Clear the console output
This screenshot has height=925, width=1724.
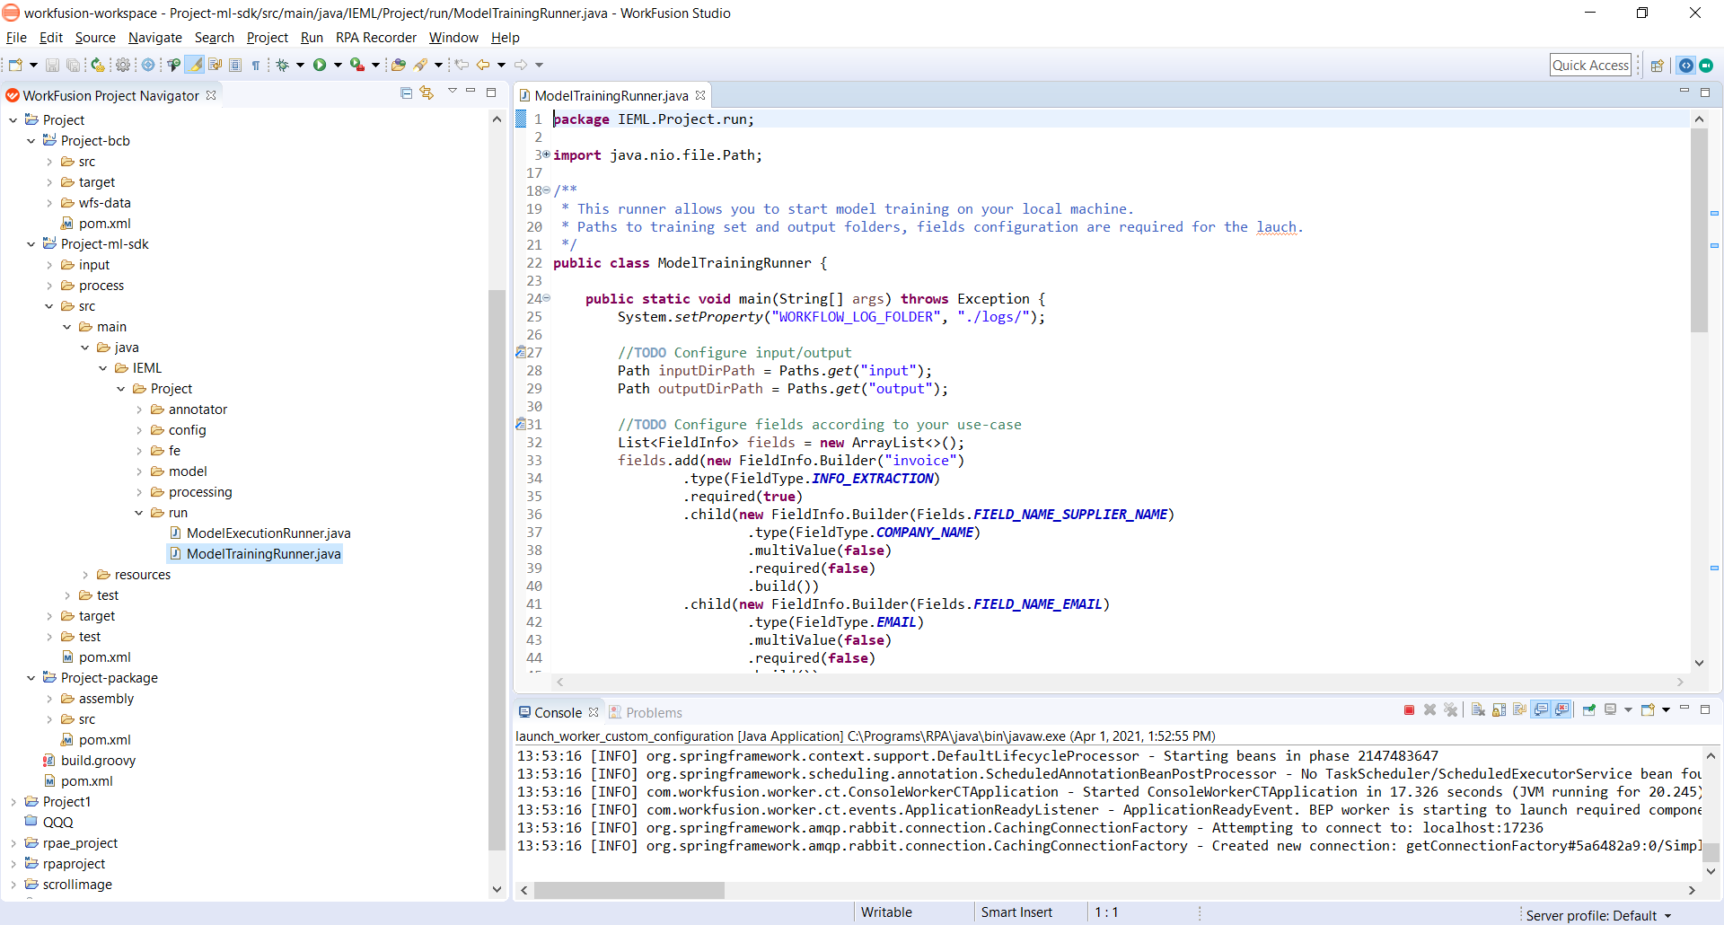1478,710
